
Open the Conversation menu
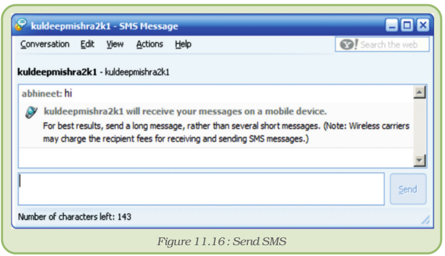point(45,44)
